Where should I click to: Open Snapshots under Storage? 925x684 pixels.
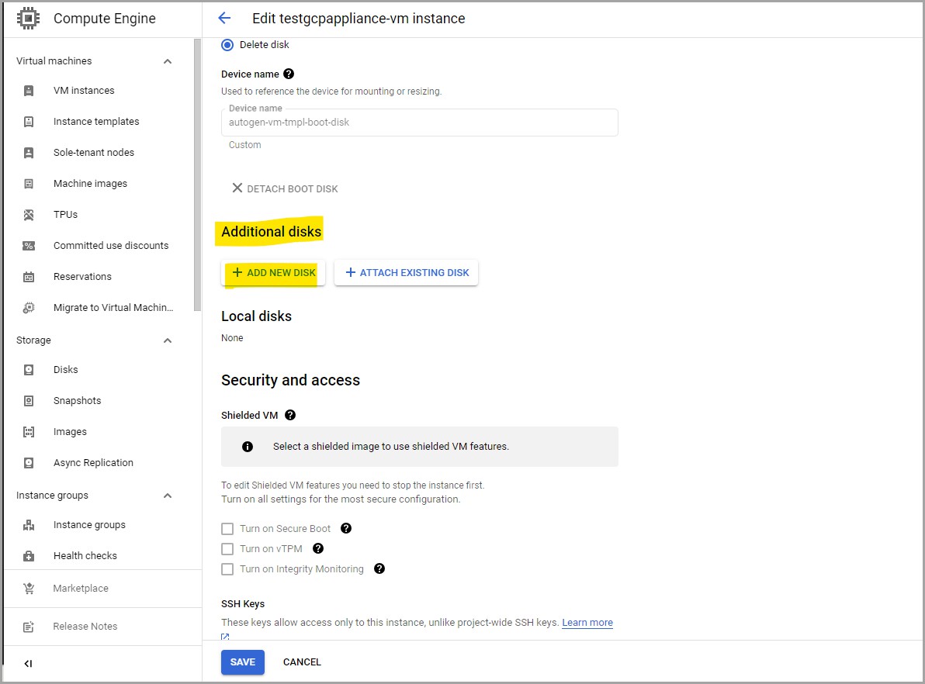click(x=78, y=400)
